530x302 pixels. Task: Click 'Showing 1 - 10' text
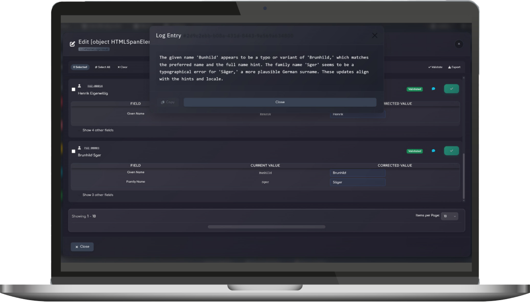click(84, 217)
